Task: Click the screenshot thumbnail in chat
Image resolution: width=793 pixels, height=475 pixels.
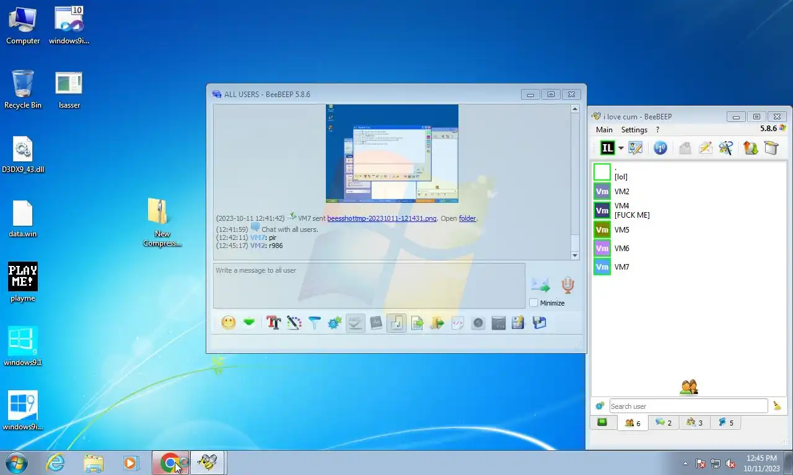Action: point(392,153)
